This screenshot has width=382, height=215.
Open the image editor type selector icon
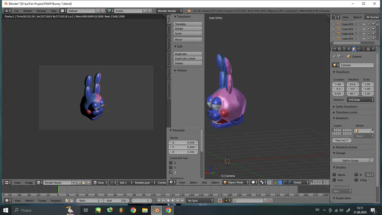(x=8, y=183)
